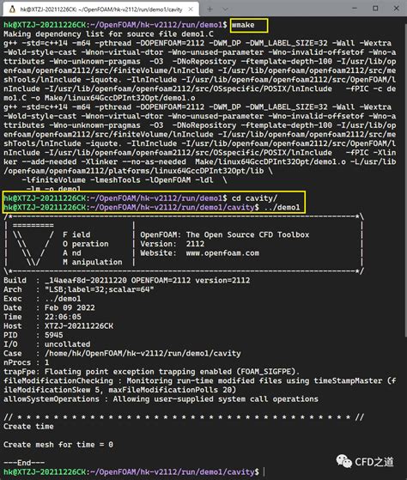The image size is (407, 480).
Task: Click the Linux penguin tab icon
Action: [12, 9]
